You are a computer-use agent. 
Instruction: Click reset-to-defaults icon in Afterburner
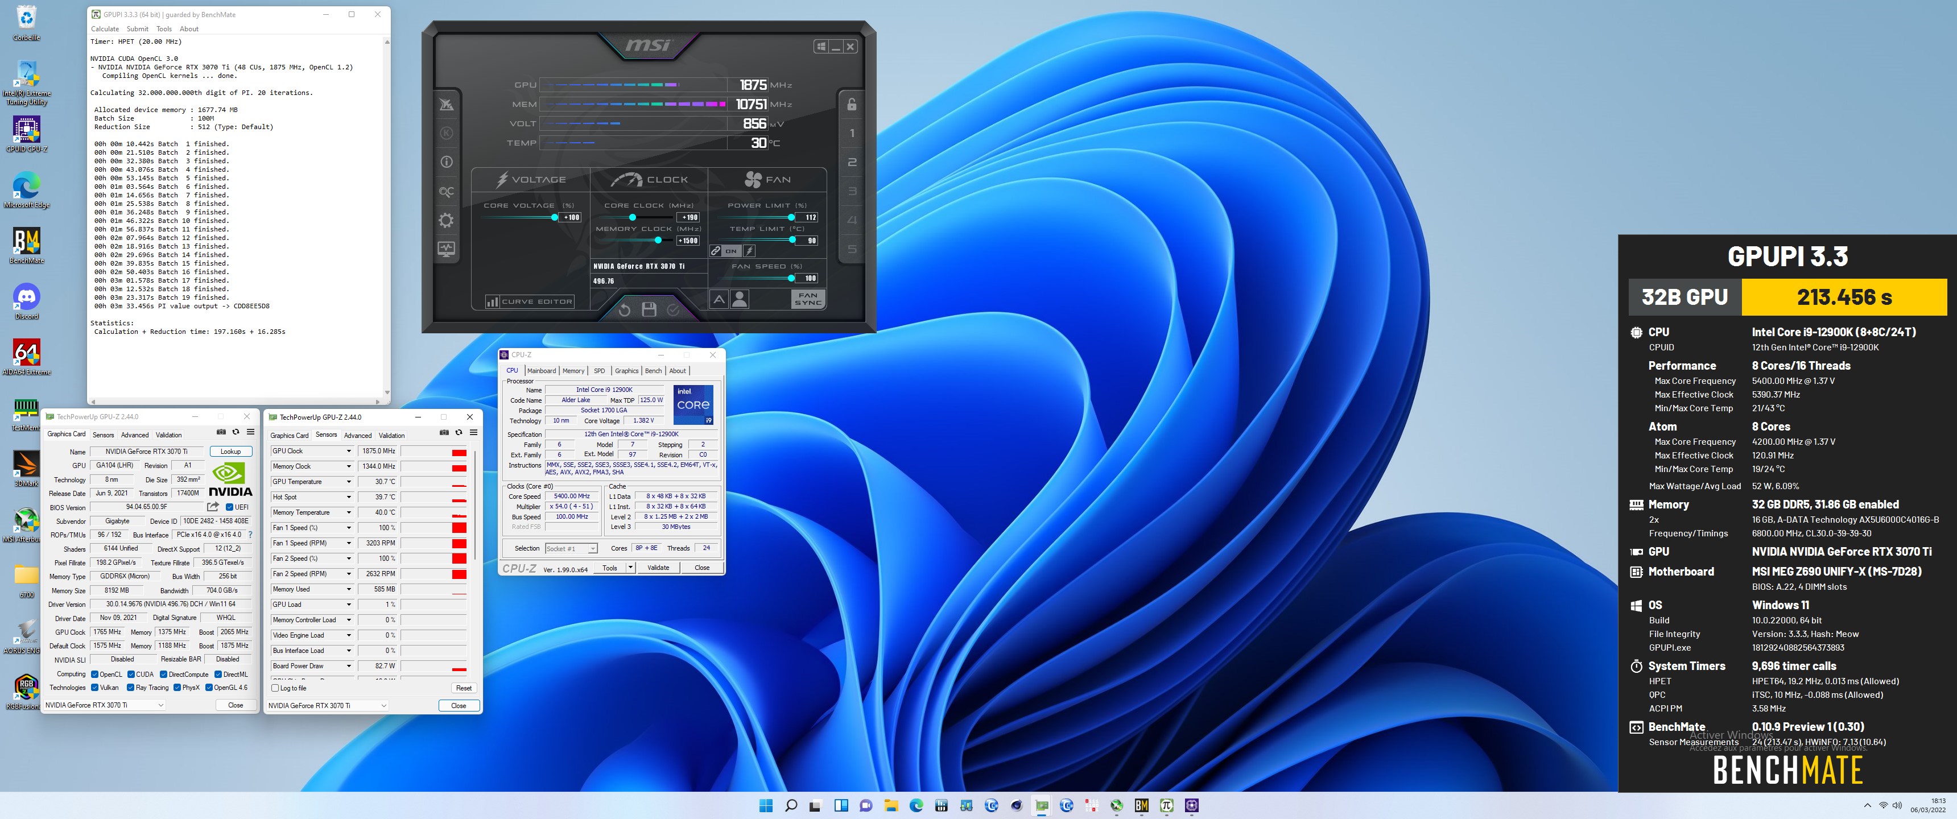(625, 309)
